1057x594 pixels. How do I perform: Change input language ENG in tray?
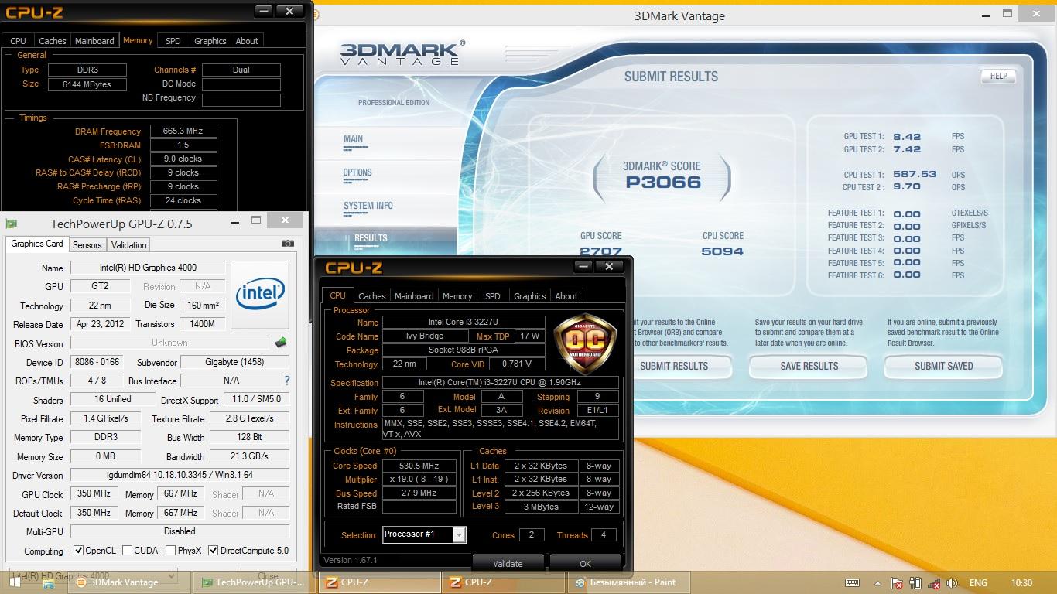pos(978,583)
